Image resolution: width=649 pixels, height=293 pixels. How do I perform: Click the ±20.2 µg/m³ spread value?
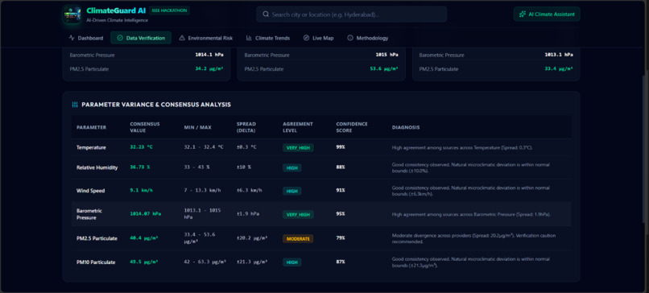[252, 238]
